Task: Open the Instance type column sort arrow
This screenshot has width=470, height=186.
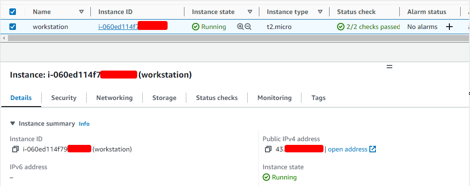Action: point(320,12)
